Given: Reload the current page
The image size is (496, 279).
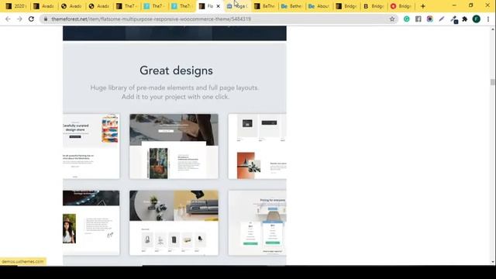Looking at the screenshot, I should [31, 19].
